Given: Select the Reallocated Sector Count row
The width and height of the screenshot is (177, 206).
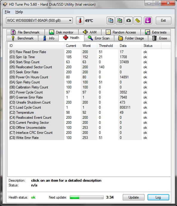Looking at the screenshot, I should pos(85,67).
